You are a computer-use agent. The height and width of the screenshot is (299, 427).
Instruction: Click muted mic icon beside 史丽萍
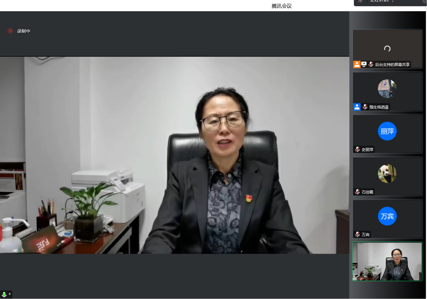tap(357, 149)
